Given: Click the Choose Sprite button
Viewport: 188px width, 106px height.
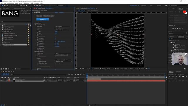Looking at the screenshot, I should click(x=61, y=55).
